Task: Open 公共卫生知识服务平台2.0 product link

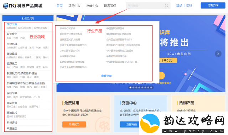Action: pos(119,40)
